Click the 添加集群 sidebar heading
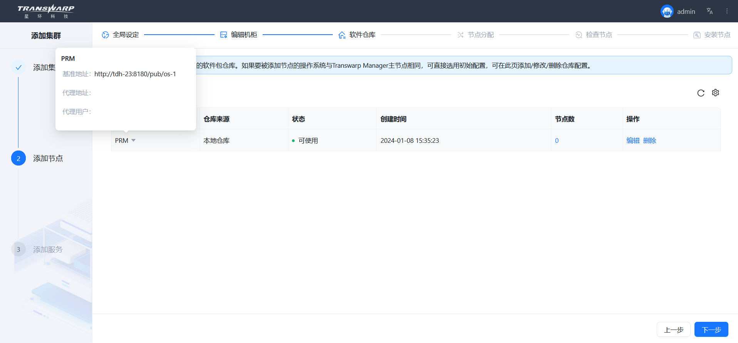The image size is (738, 343). [46, 35]
